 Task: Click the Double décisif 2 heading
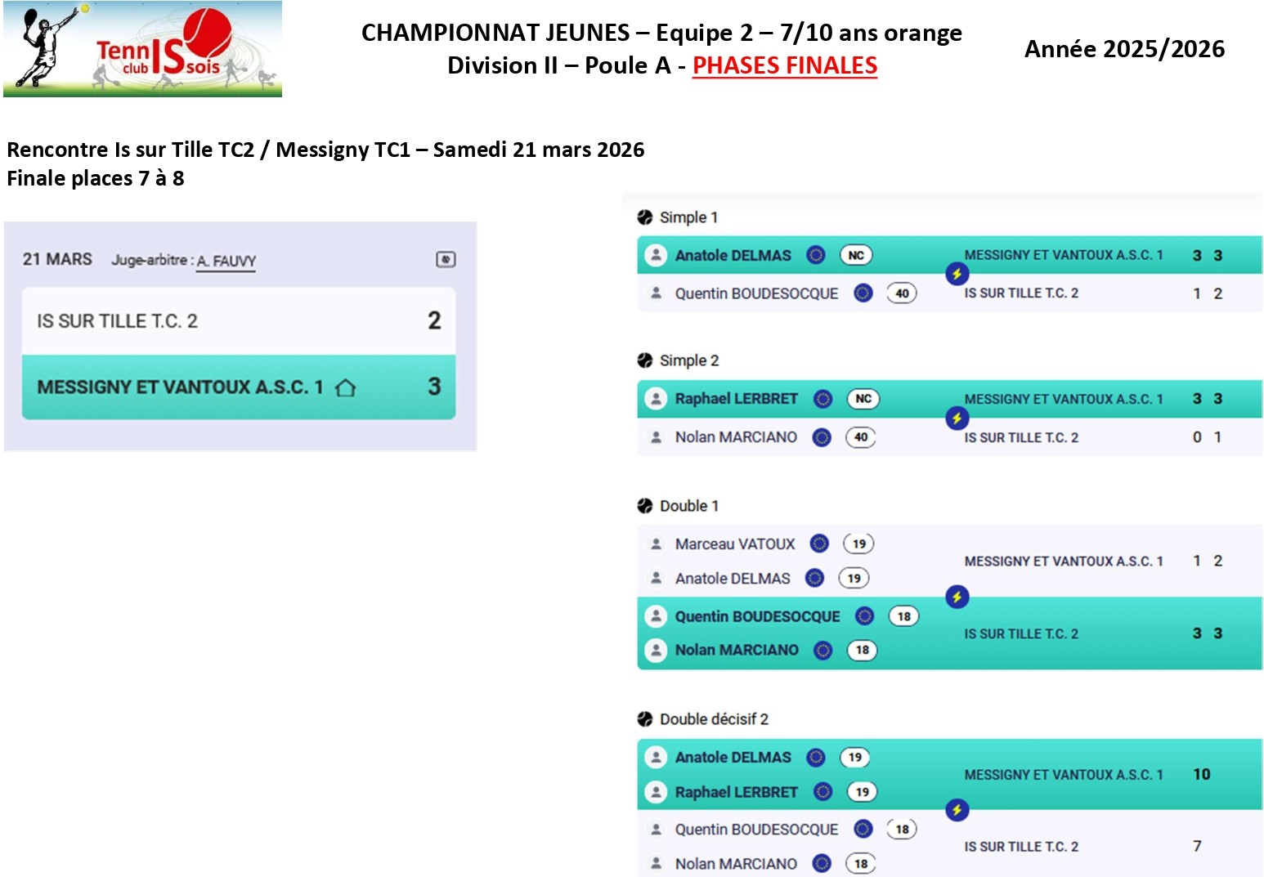click(714, 719)
